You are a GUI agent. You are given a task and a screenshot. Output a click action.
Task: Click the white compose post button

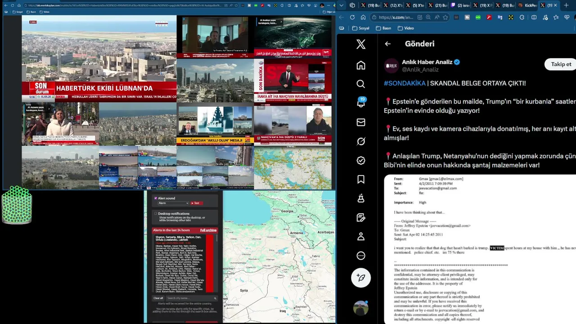(361, 278)
